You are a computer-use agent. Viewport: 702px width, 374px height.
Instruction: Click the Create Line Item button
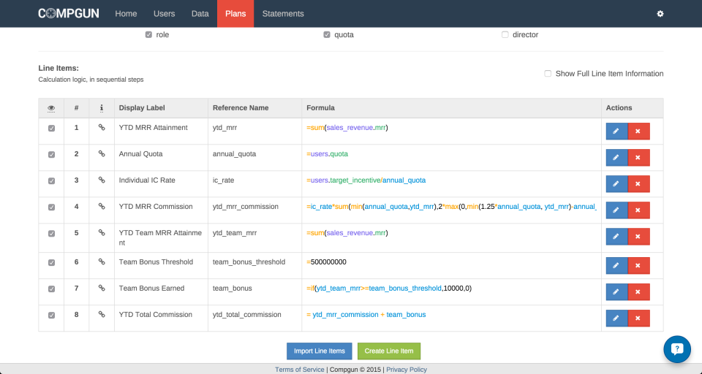pyautogui.click(x=388, y=351)
